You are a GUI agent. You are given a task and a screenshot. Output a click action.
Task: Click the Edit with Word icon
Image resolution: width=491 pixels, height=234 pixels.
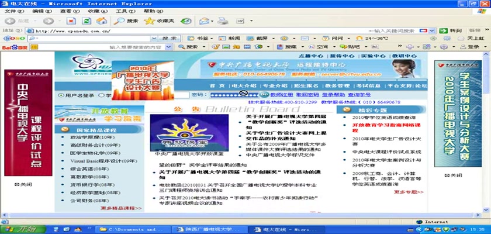240,21
